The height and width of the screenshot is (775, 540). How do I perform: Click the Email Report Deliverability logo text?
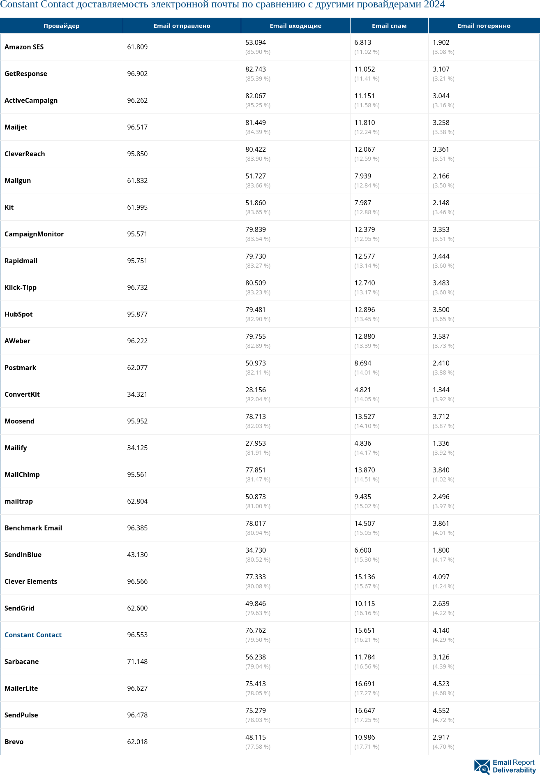(x=514, y=766)
